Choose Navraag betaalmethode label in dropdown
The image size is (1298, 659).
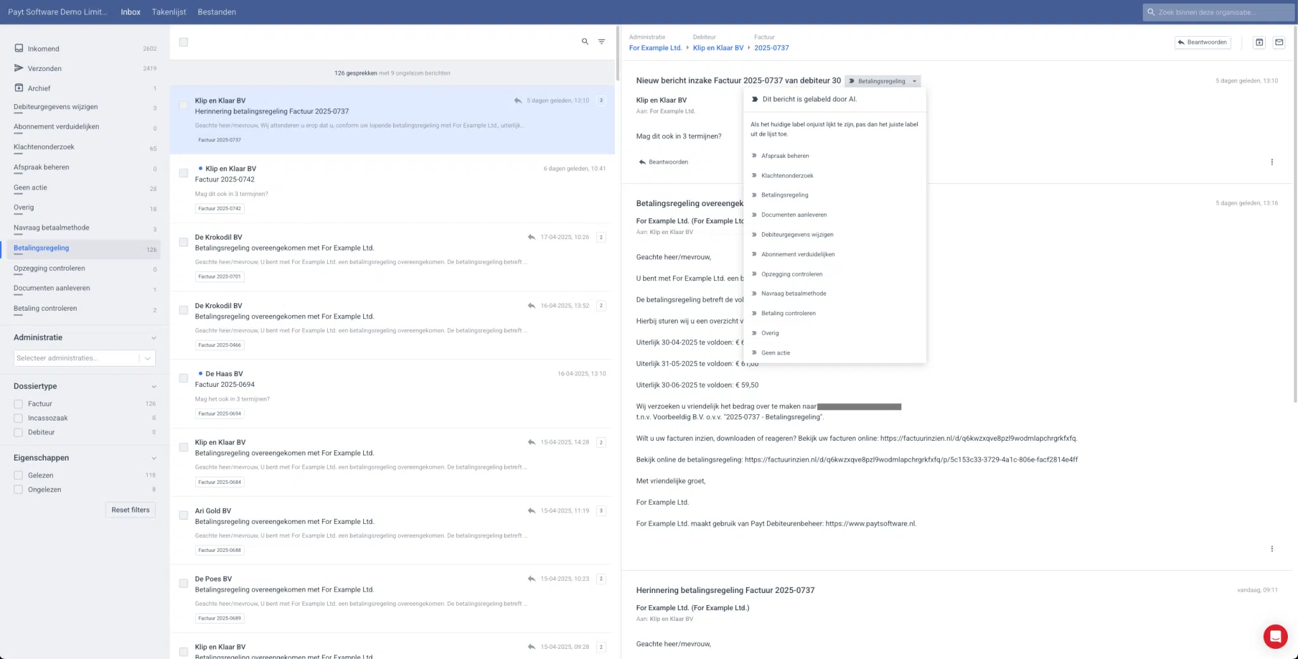[x=794, y=294]
